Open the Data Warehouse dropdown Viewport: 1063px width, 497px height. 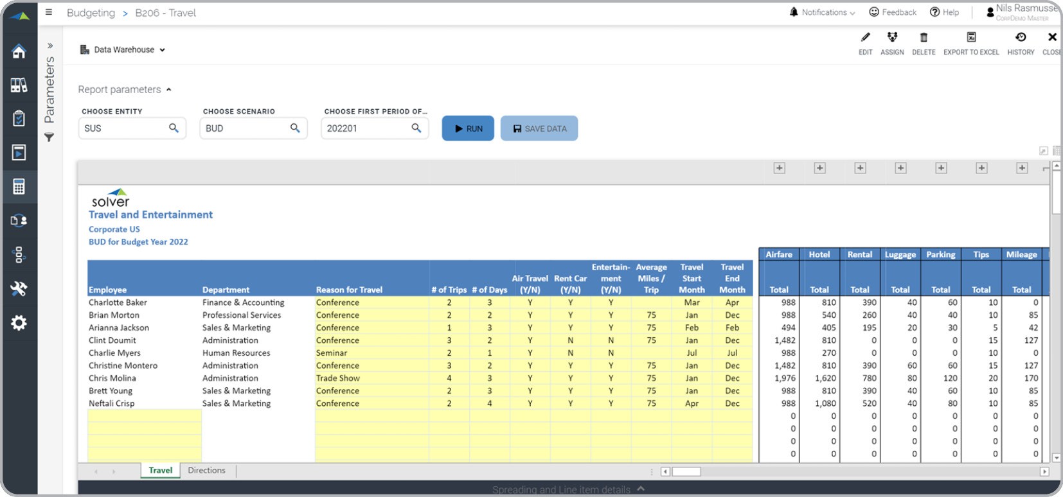[123, 49]
